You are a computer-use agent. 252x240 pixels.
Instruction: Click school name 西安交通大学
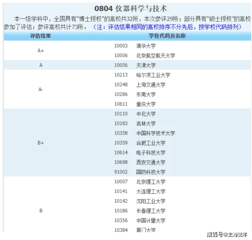(x=151, y=162)
